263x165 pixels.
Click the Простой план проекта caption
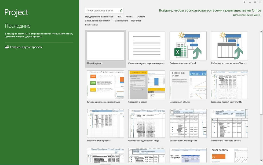[99, 141]
